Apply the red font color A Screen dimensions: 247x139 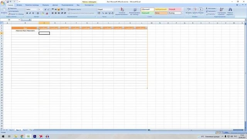(47, 13)
